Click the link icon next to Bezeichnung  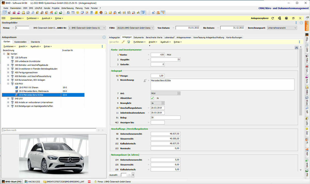145,81
